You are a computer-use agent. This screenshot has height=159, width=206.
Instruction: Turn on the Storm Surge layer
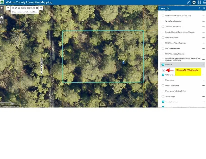163,96
